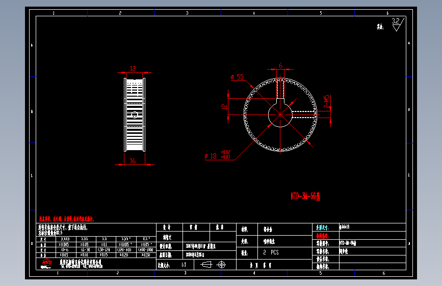Click the first-angle projection symbol in title block
The image size is (442, 286).
(214, 265)
